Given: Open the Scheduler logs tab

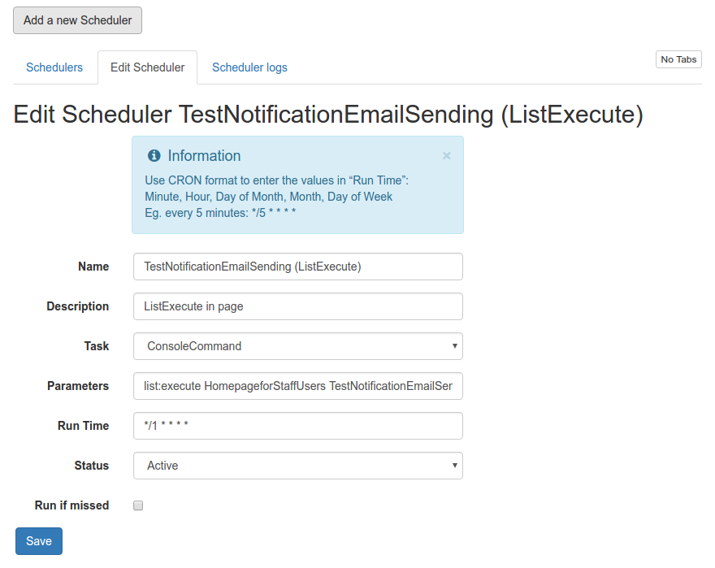Looking at the screenshot, I should click(x=249, y=67).
